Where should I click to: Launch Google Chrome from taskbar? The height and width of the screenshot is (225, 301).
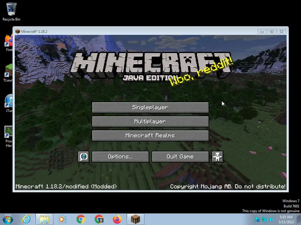coord(81,219)
